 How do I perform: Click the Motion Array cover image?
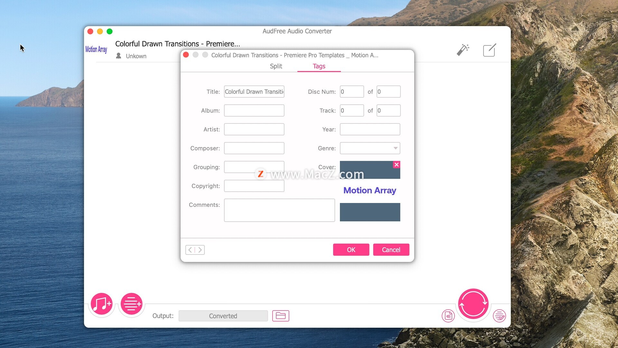[x=370, y=191]
